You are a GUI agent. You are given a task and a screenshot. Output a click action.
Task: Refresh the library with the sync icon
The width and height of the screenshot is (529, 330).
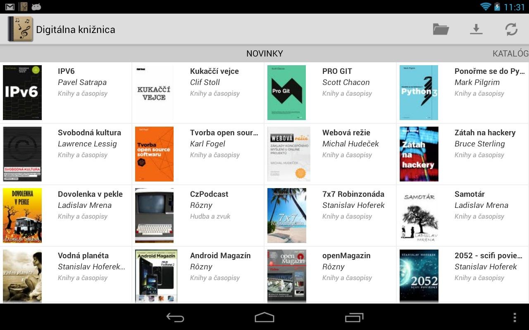click(511, 29)
